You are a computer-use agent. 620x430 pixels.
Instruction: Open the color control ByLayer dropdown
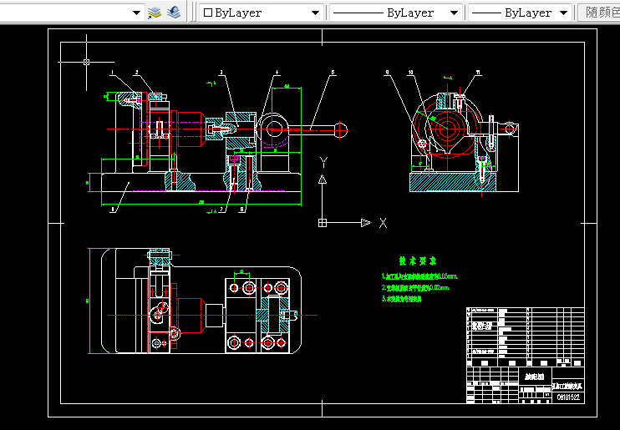(x=261, y=13)
